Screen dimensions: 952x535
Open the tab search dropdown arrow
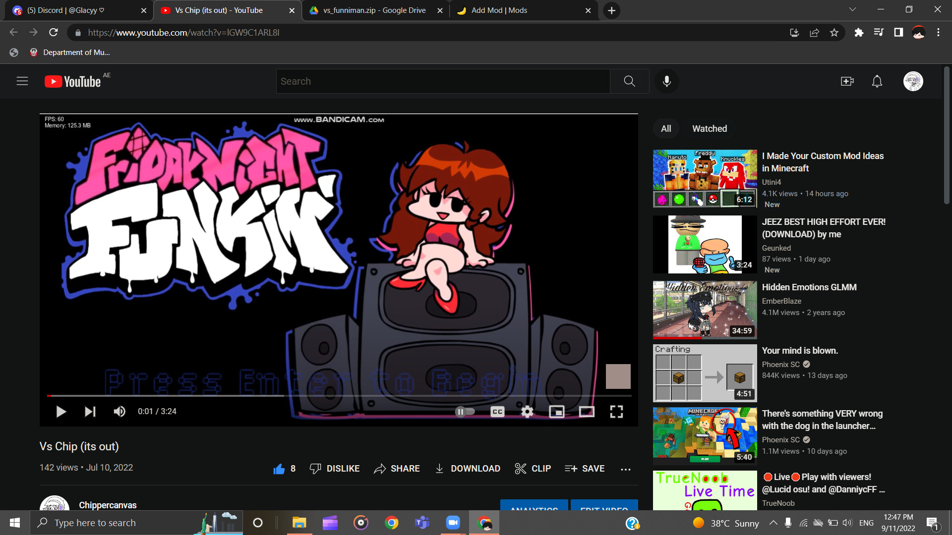coord(853,9)
